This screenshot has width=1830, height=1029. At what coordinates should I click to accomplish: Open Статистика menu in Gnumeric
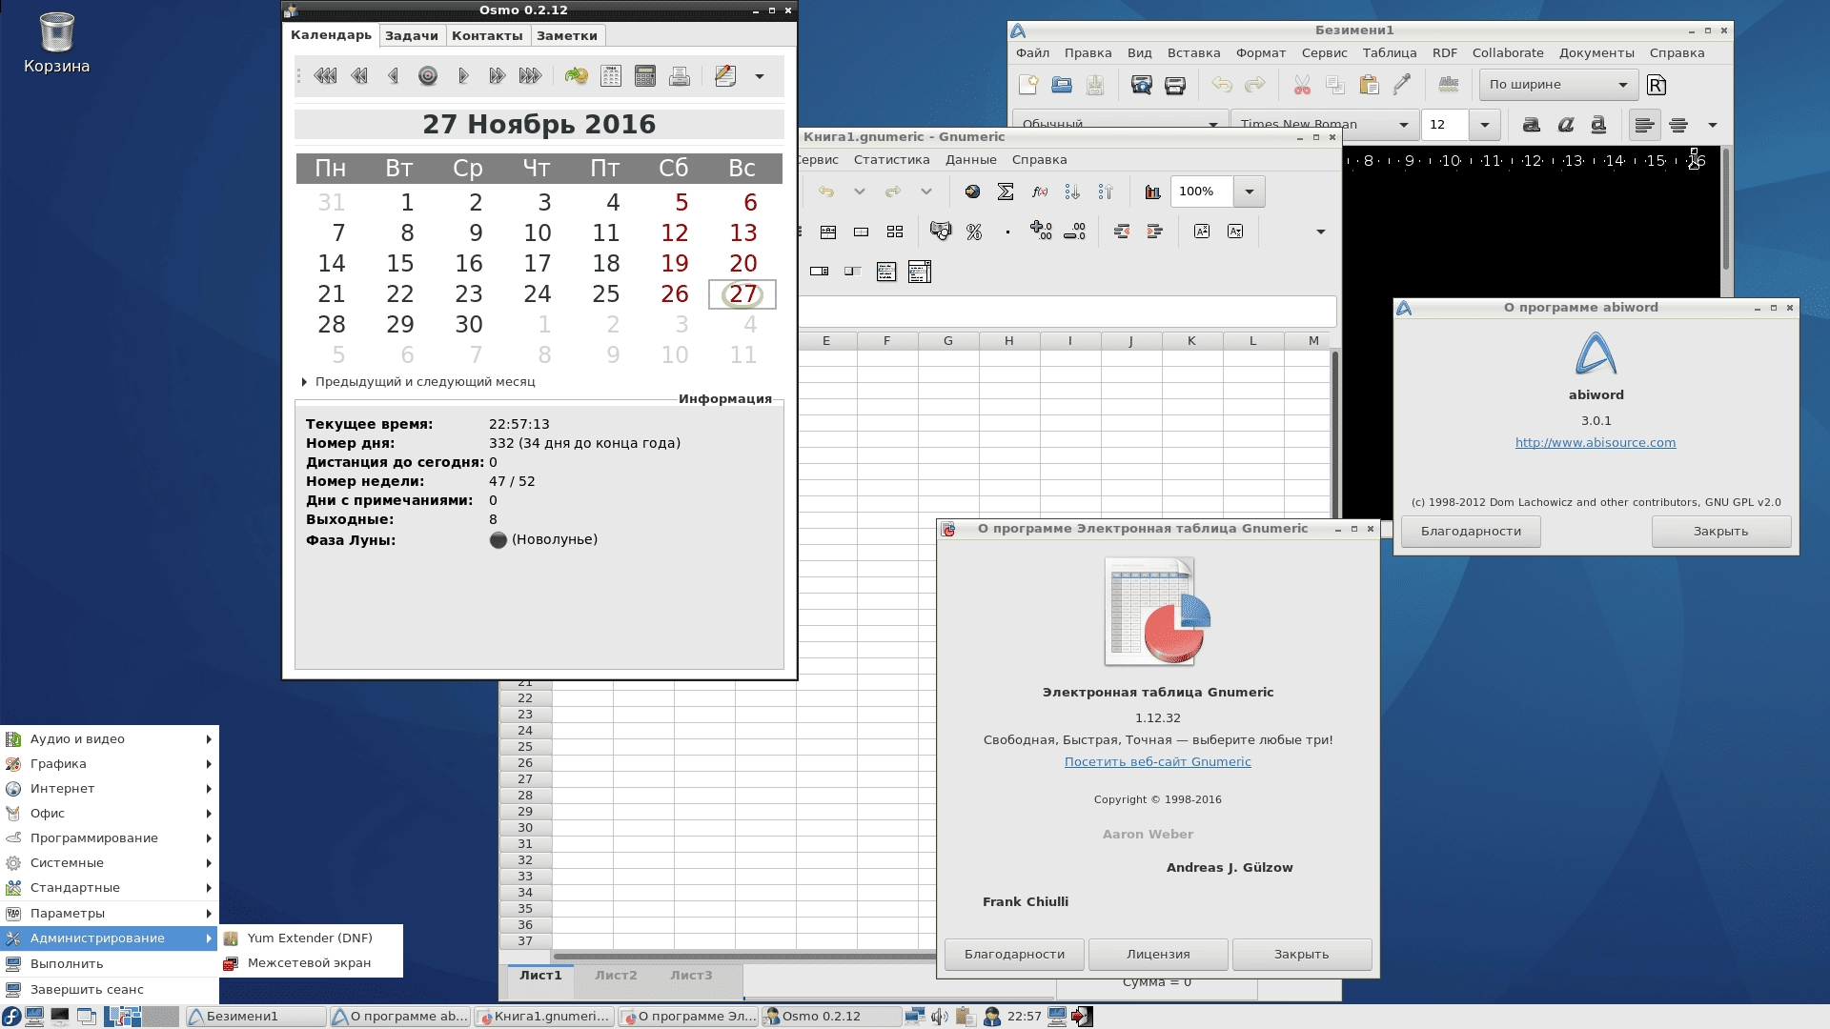click(891, 160)
